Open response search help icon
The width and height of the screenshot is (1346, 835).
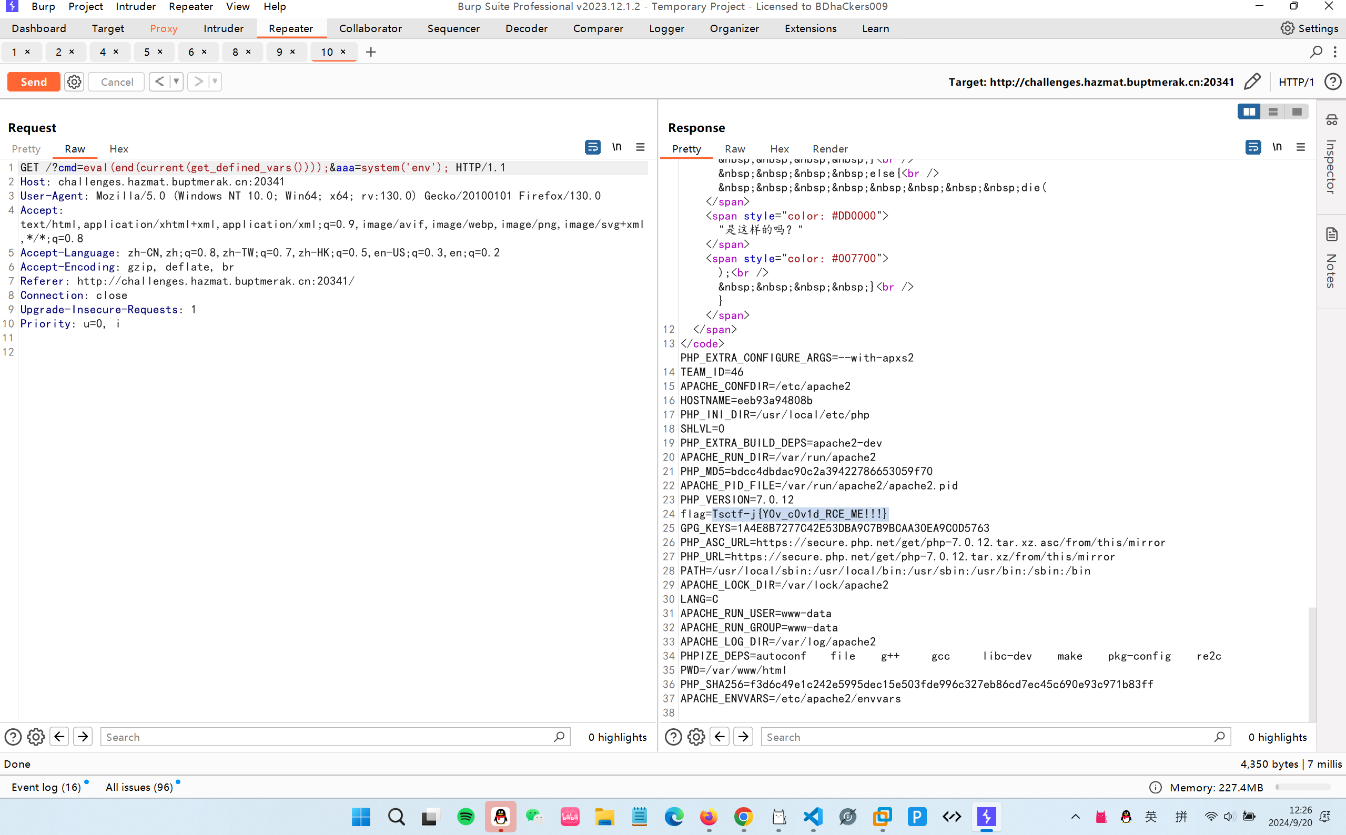click(673, 737)
